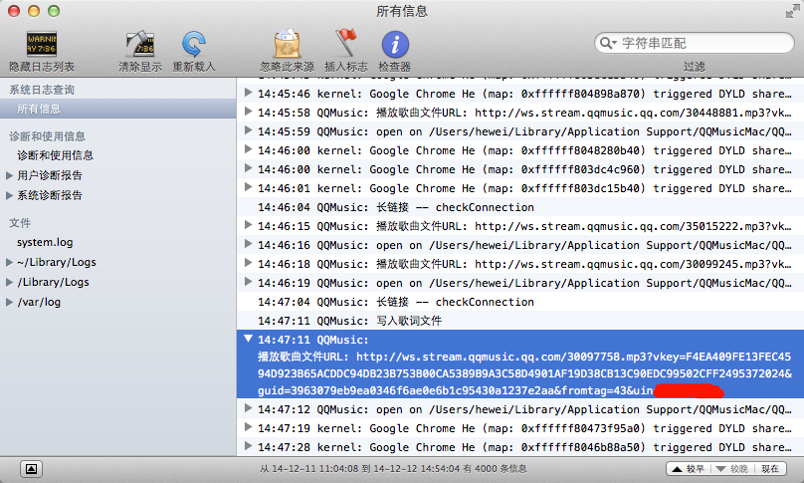Open the 检查器 info icon
The height and width of the screenshot is (483, 804).
pos(395,44)
